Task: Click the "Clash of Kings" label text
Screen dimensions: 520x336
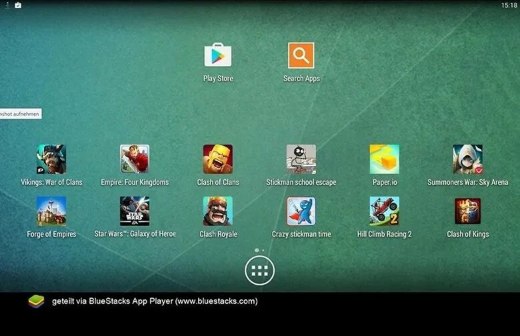Action: tap(468, 234)
